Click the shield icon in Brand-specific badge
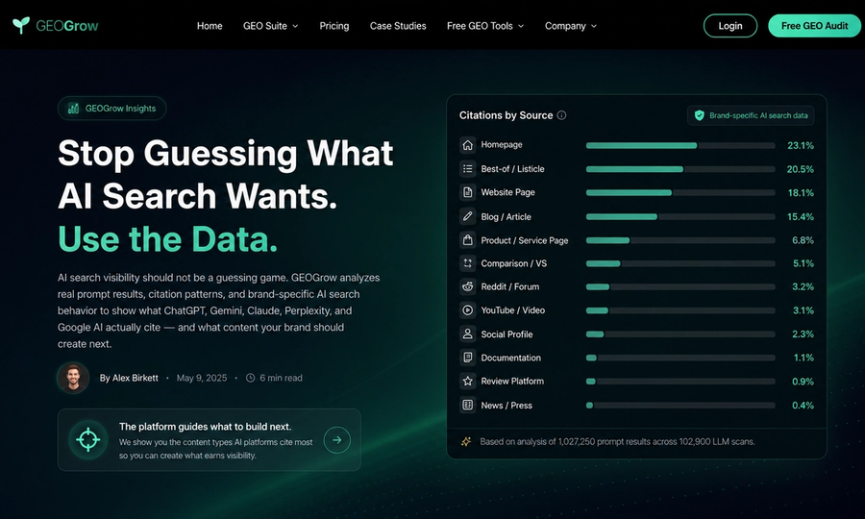The height and width of the screenshot is (519, 865). pyautogui.click(x=700, y=115)
